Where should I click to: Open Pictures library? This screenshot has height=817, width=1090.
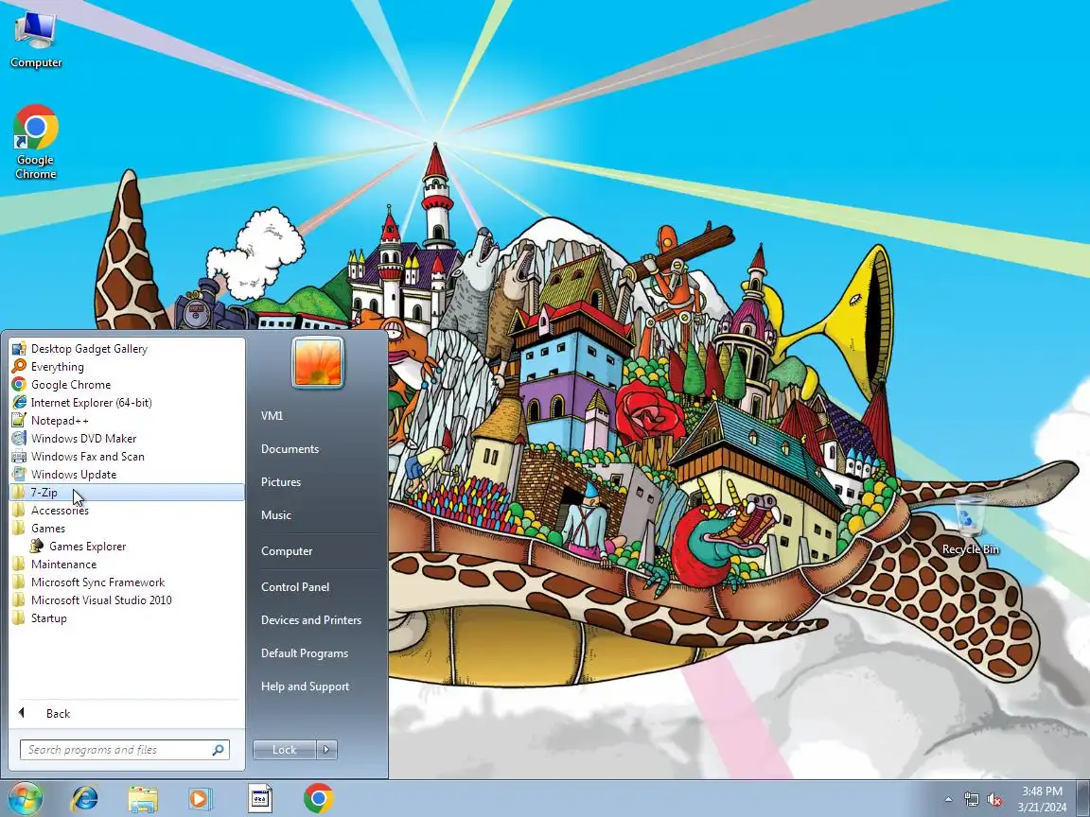coord(318,482)
